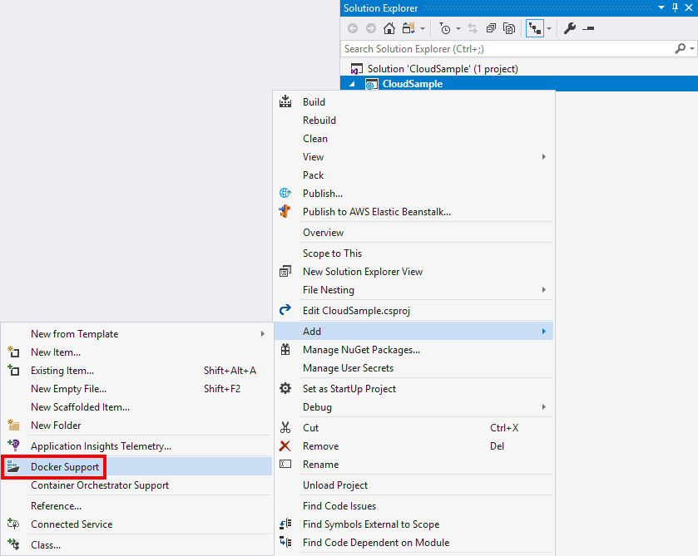Expand the Debug submenu arrow

click(x=543, y=407)
